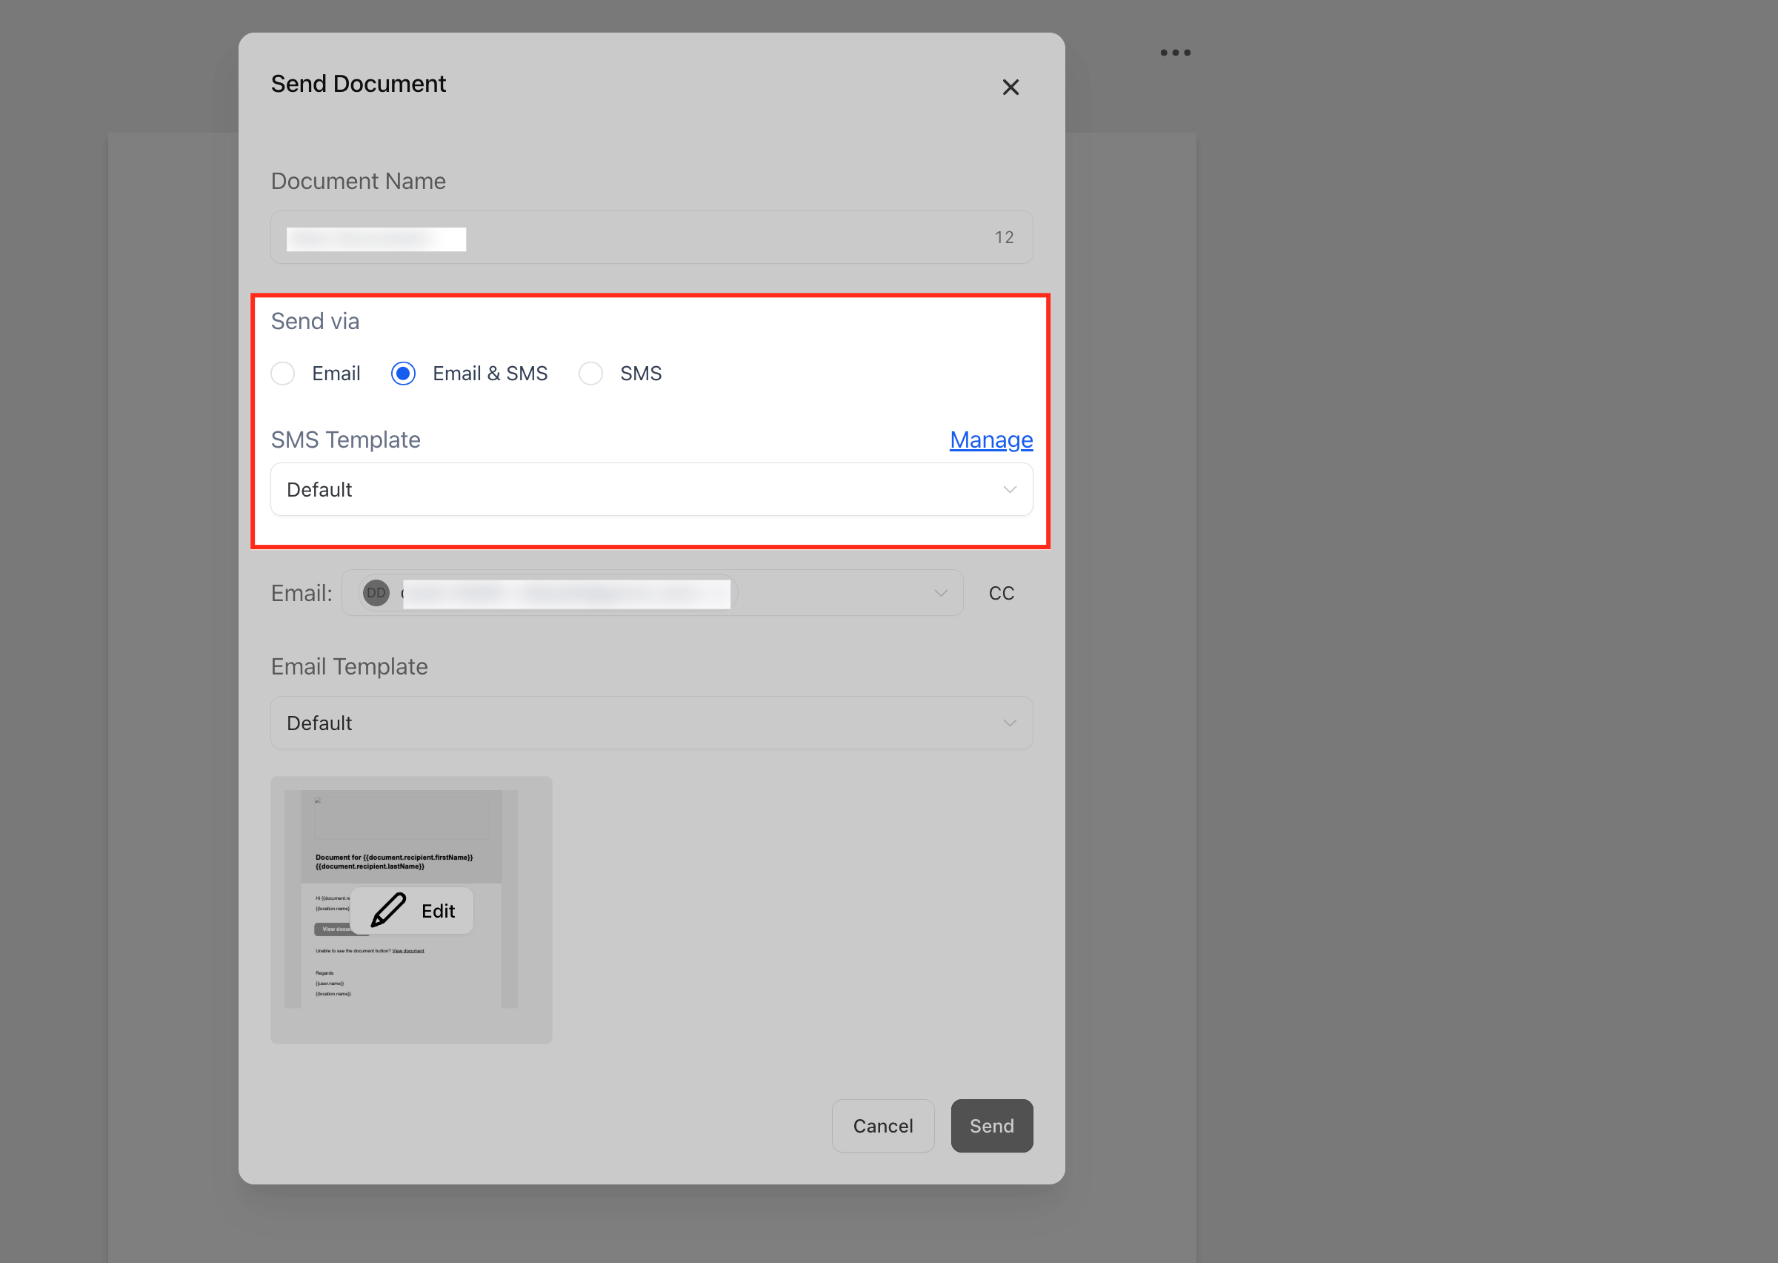
Task: Open the three-dot more options menu
Action: click(x=1175, y=53)
